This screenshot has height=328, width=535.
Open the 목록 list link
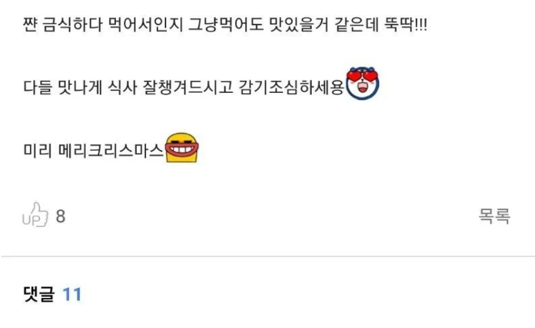tap(494, 216)
